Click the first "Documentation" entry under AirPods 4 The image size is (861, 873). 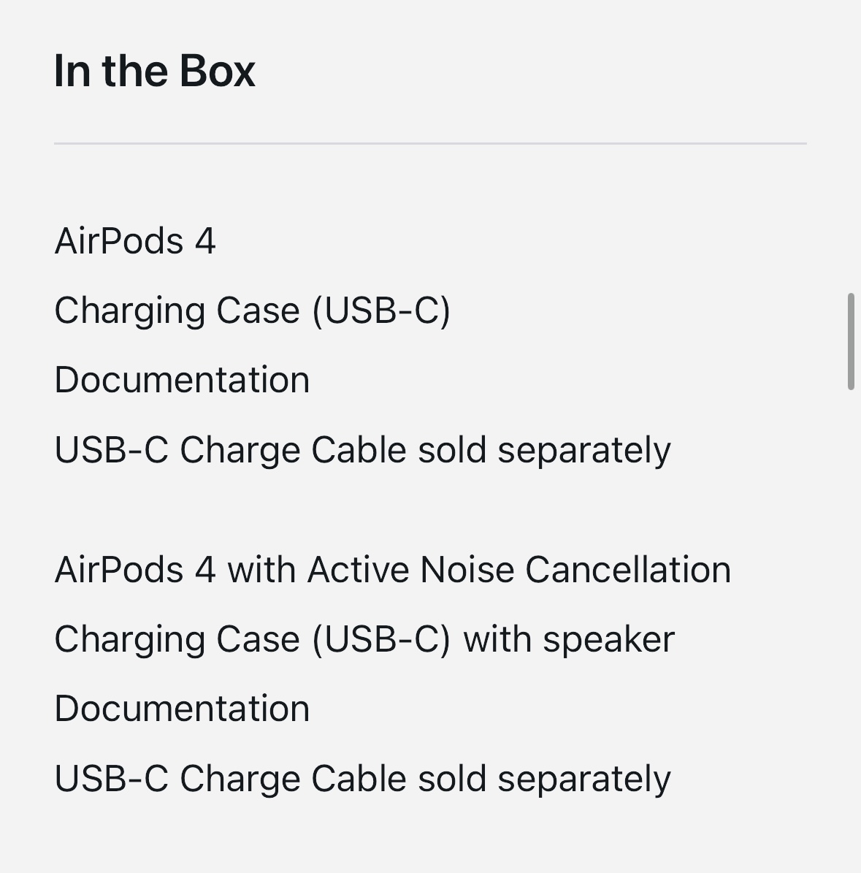(182, 381)
